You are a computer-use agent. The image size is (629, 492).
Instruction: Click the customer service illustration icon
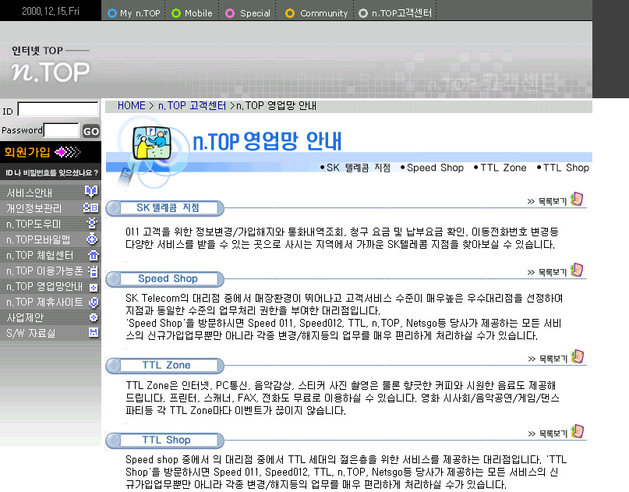tap(152, 143)
